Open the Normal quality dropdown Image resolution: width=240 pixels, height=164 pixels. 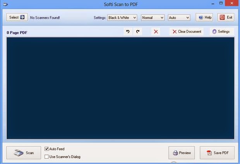point(153,18)
